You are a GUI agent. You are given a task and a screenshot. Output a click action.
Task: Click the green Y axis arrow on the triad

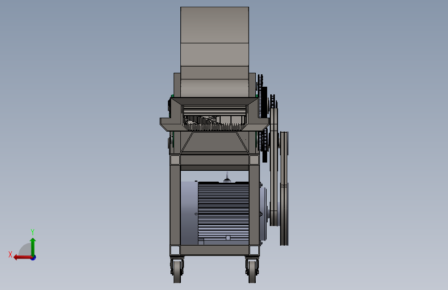click(x=33, y=247)
